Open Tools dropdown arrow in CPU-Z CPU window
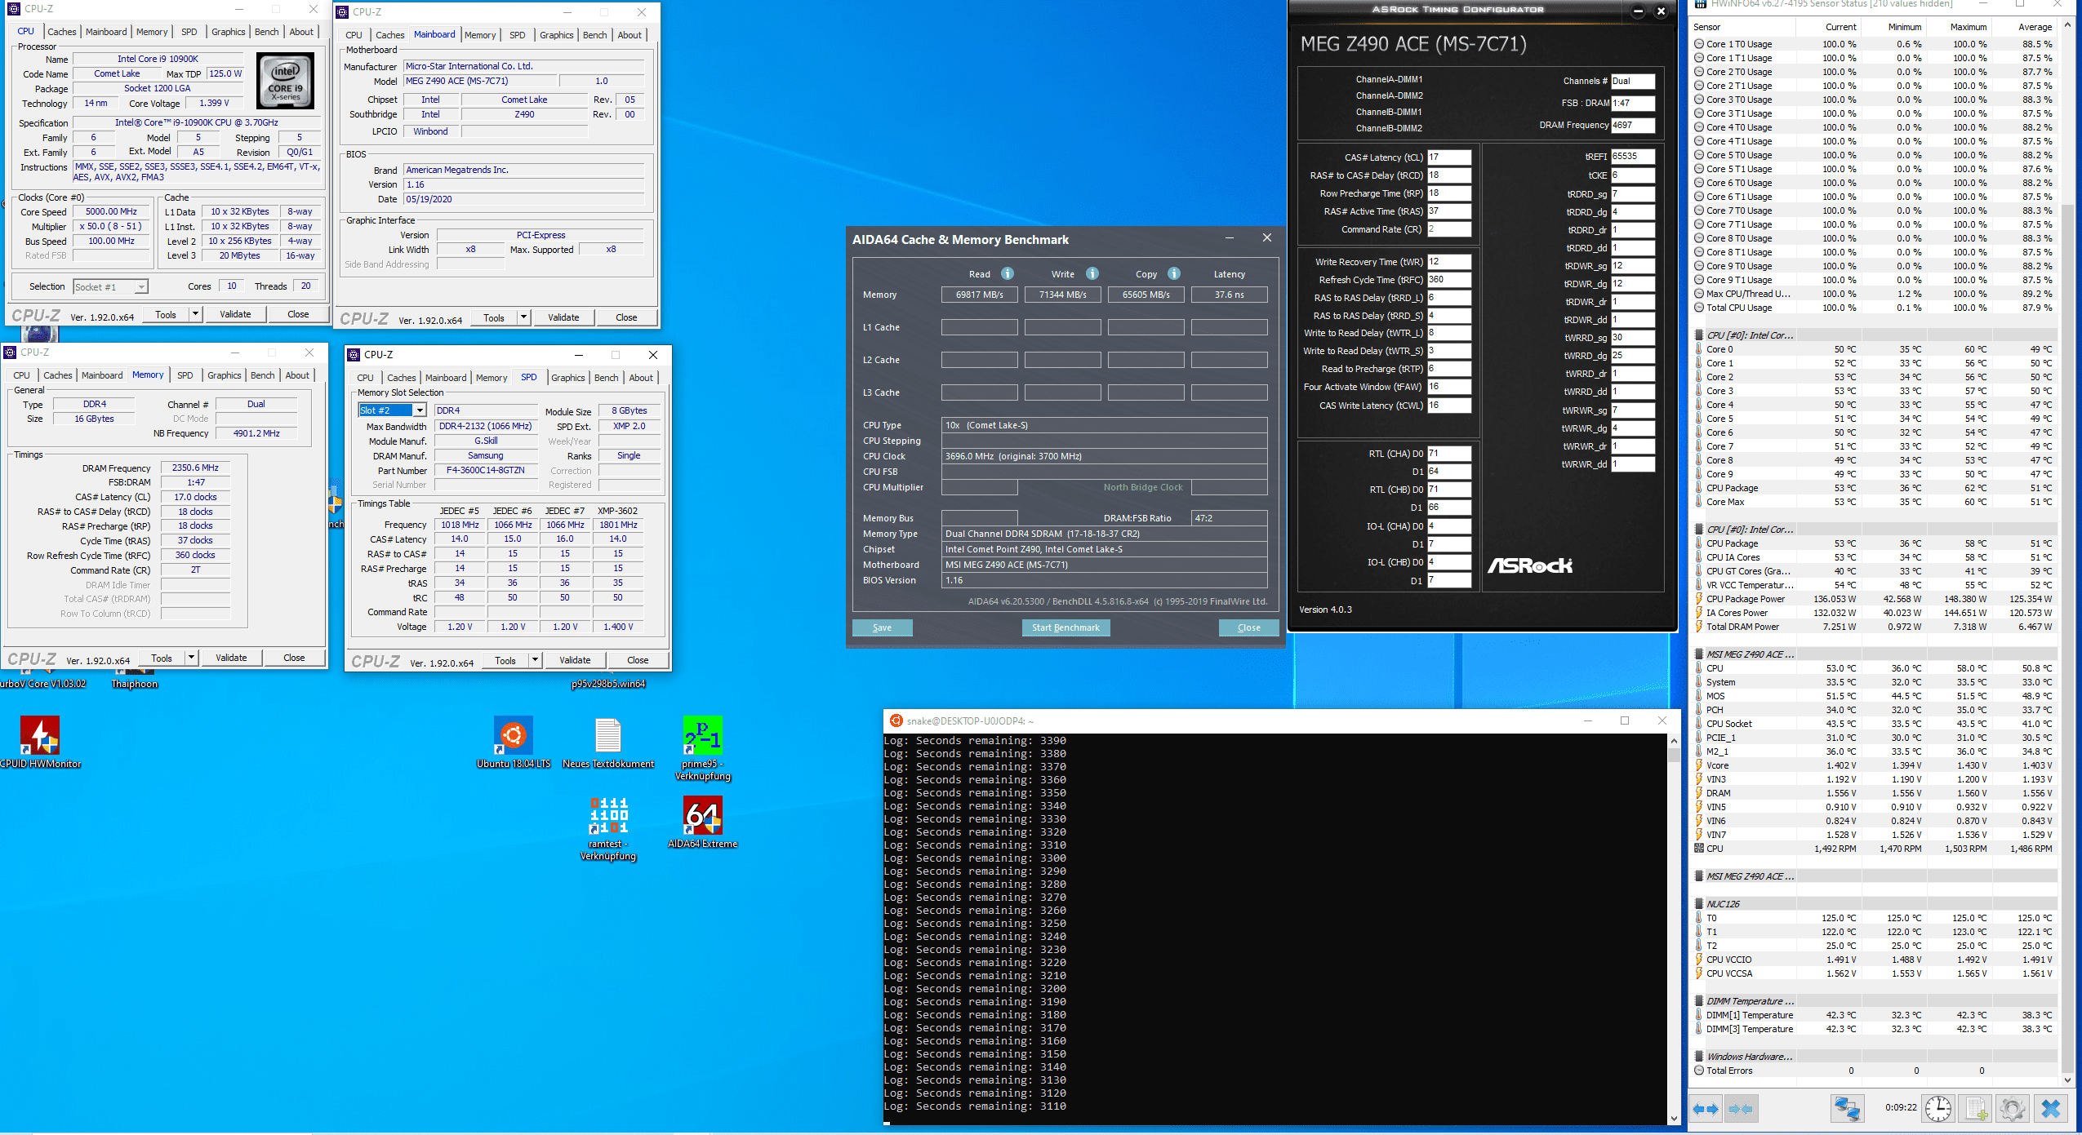 tap(195, 314)
